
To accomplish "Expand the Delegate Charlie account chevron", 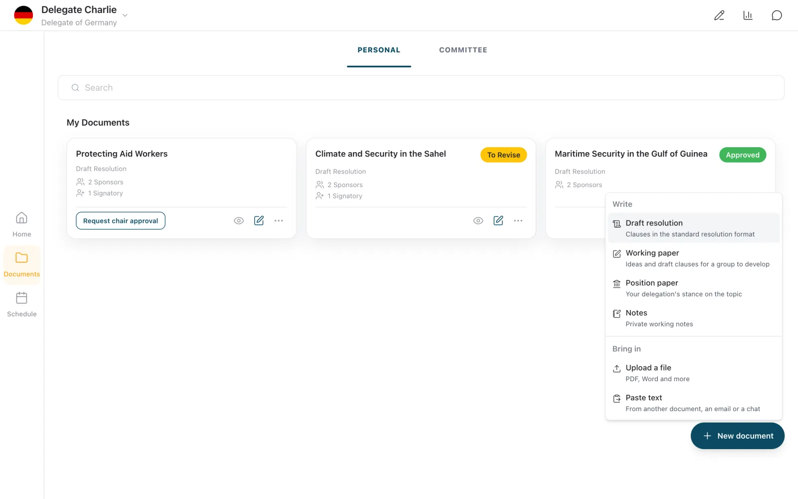I will coord(125,15).
